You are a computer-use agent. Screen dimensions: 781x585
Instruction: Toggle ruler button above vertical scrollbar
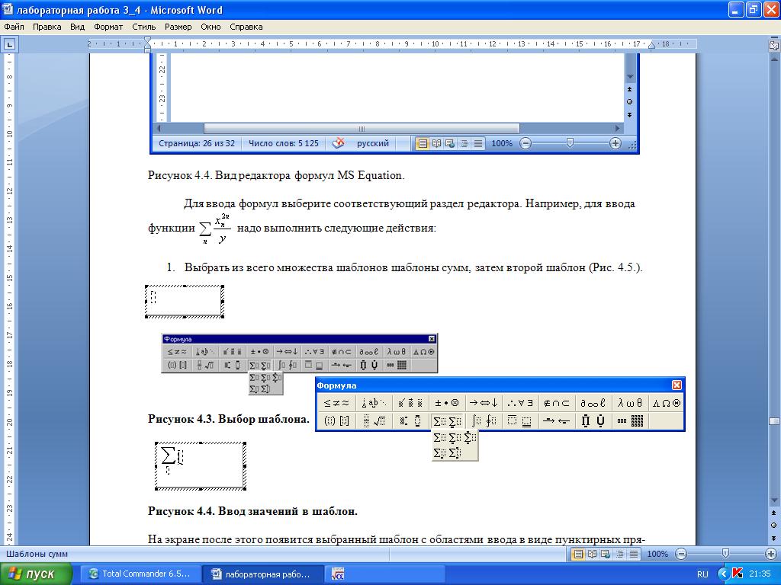pos(774,45)
